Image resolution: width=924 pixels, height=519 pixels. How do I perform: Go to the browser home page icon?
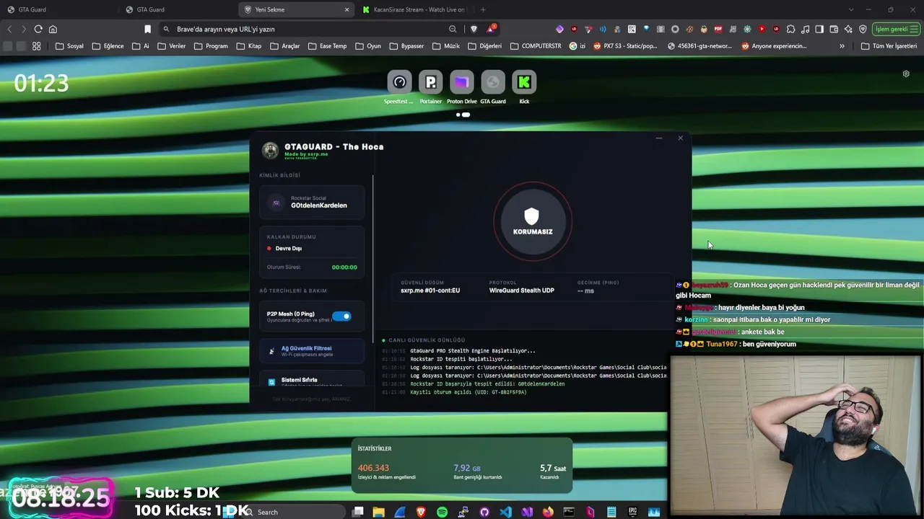(x=53, y=29)
